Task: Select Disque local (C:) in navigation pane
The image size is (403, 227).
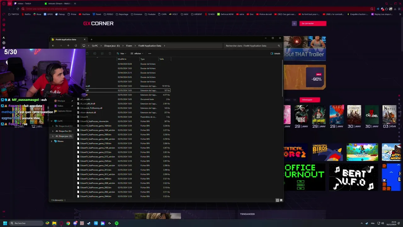Action: pyautogui.click(x=65, y=126)
